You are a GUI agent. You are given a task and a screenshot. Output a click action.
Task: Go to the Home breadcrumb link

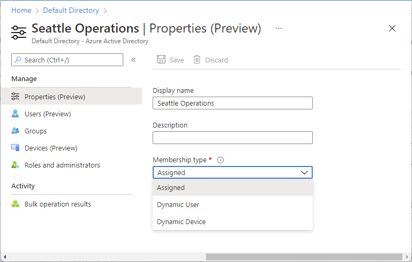click(x=21, y=10)
